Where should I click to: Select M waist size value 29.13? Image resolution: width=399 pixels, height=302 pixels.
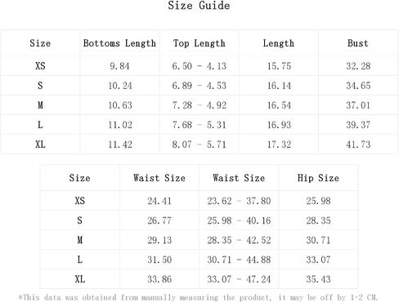[x=159, y=240]
